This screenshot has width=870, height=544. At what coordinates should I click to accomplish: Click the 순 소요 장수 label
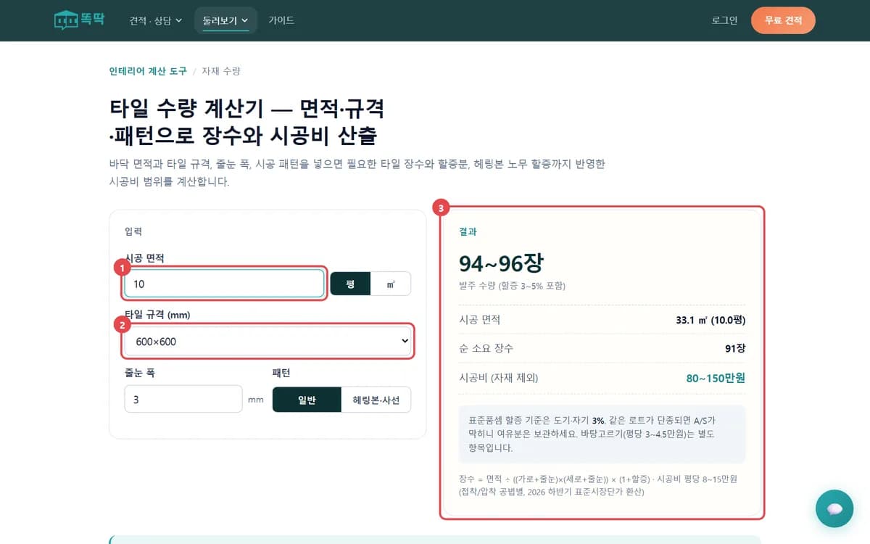click(x=486, y=349)
